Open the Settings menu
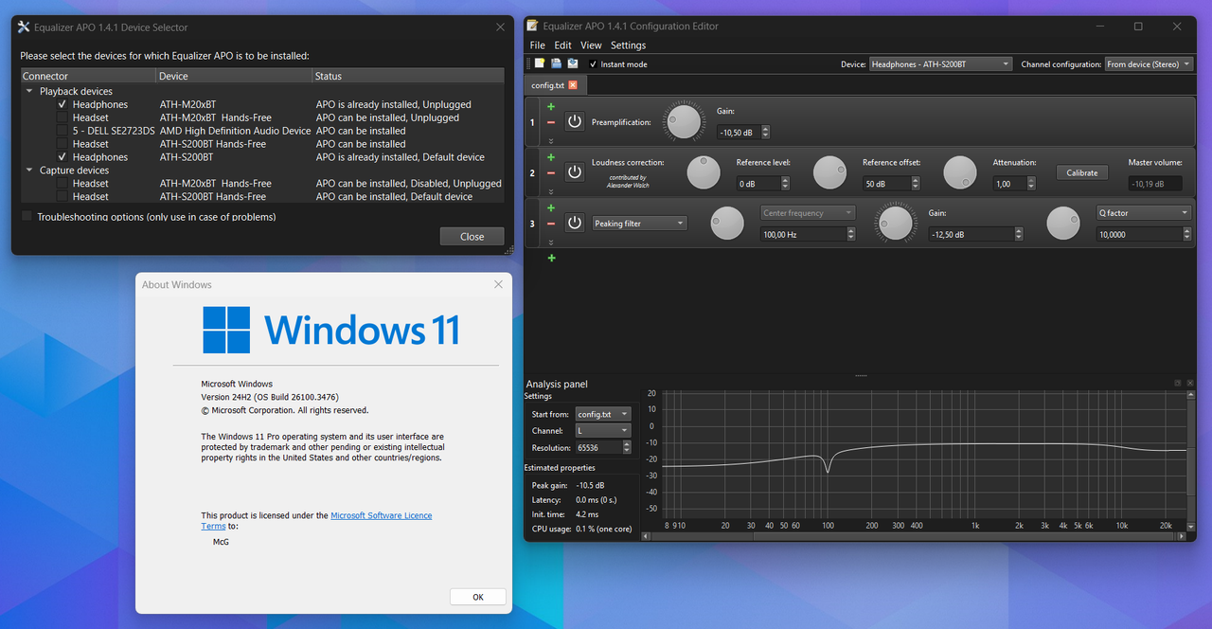 click(x=628, y=45)
